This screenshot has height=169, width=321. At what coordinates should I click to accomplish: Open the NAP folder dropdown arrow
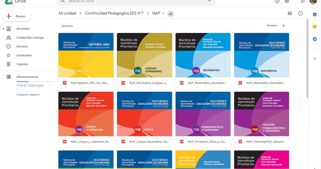pos(163,14)
